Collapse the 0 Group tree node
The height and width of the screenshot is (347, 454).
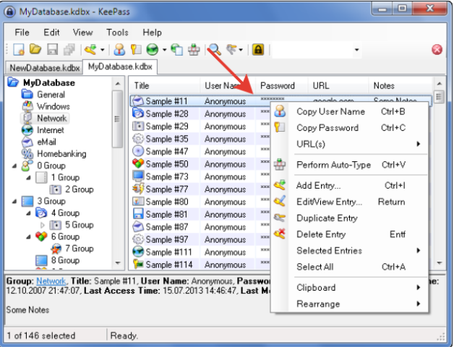coord(16,166)
